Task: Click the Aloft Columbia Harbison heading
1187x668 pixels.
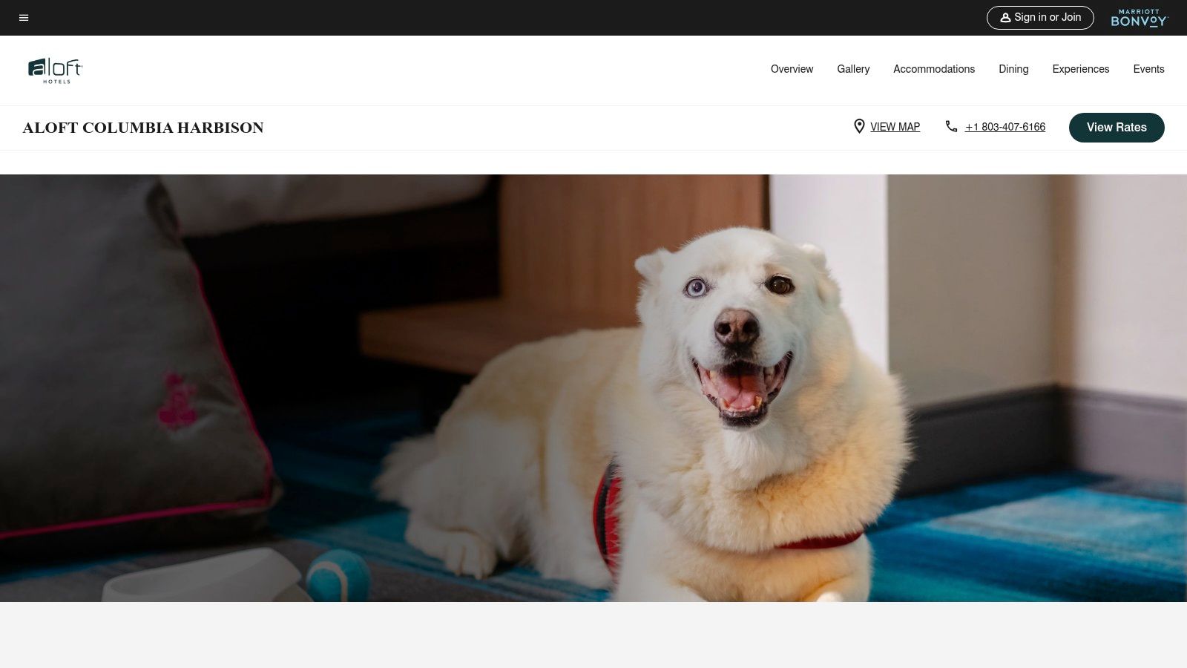Action: point(143,128)
